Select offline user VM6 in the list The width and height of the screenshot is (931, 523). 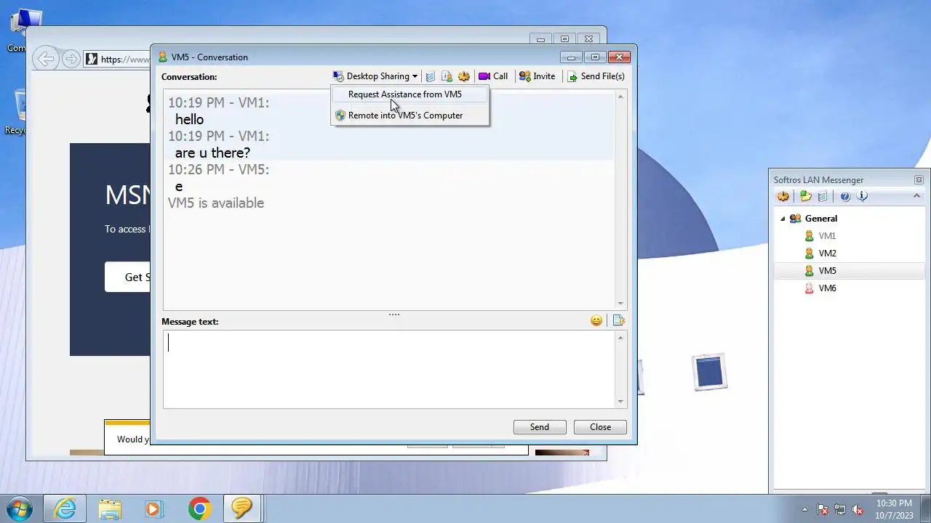point(827,288)
